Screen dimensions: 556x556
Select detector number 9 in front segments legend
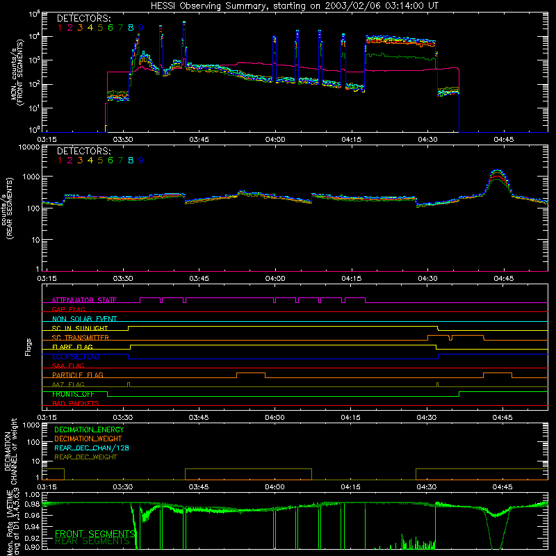(x=141, y=28)
